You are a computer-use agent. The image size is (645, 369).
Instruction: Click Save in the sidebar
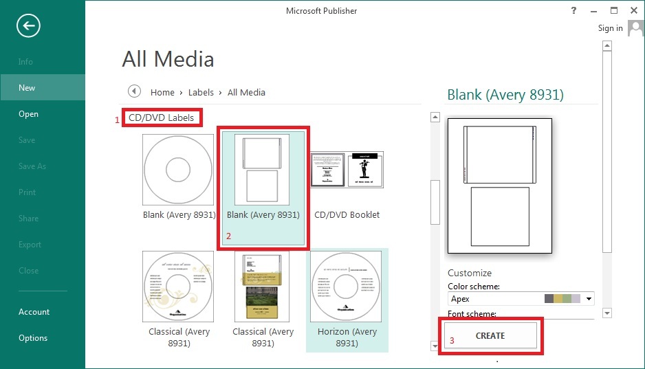tap(27, 140)
